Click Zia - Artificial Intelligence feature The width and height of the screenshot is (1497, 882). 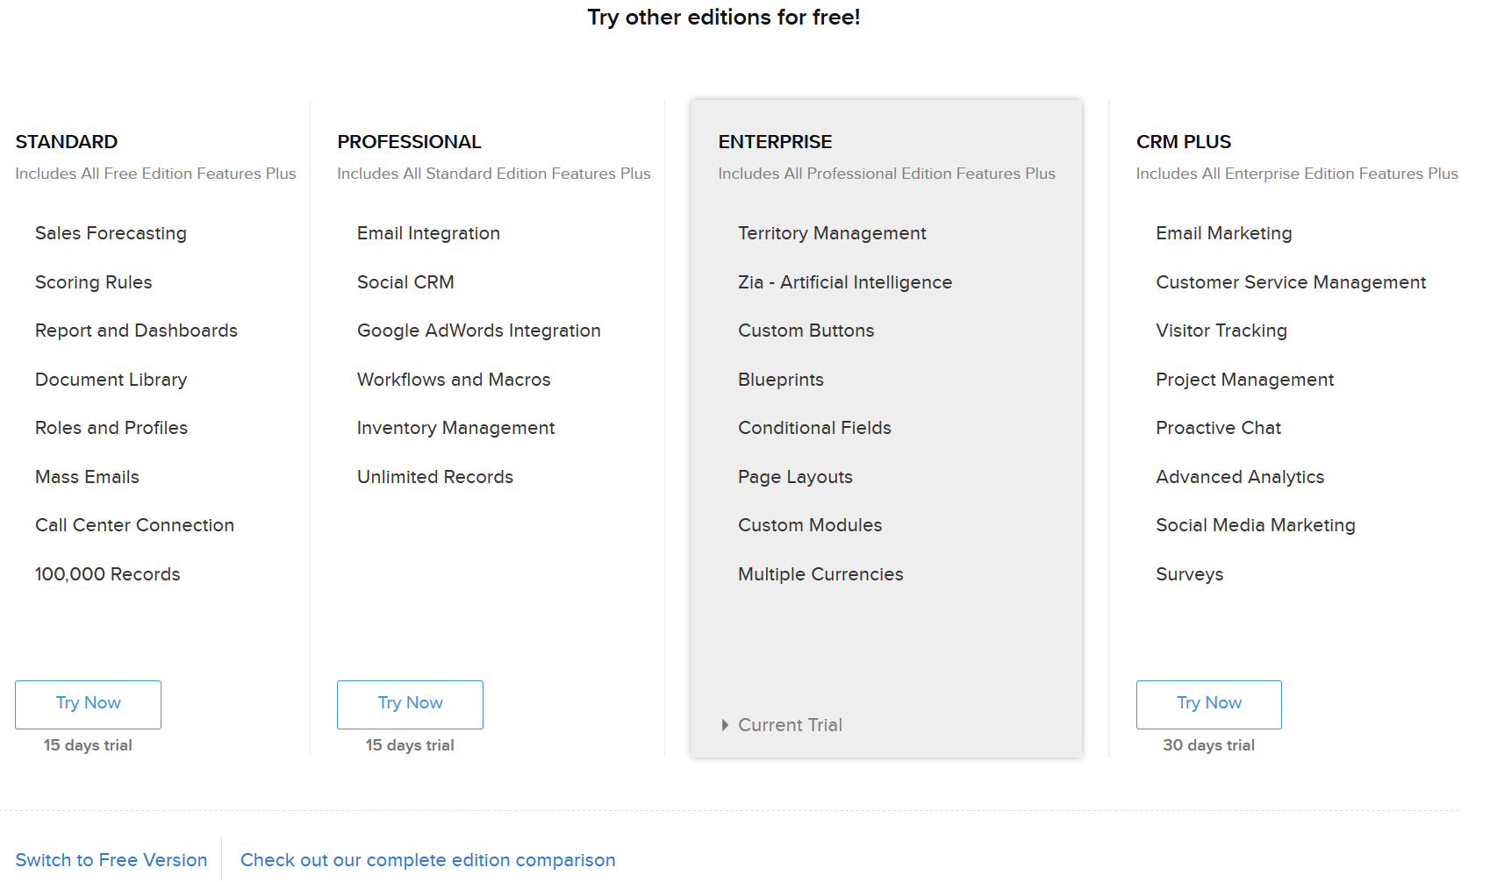(844, 282)
